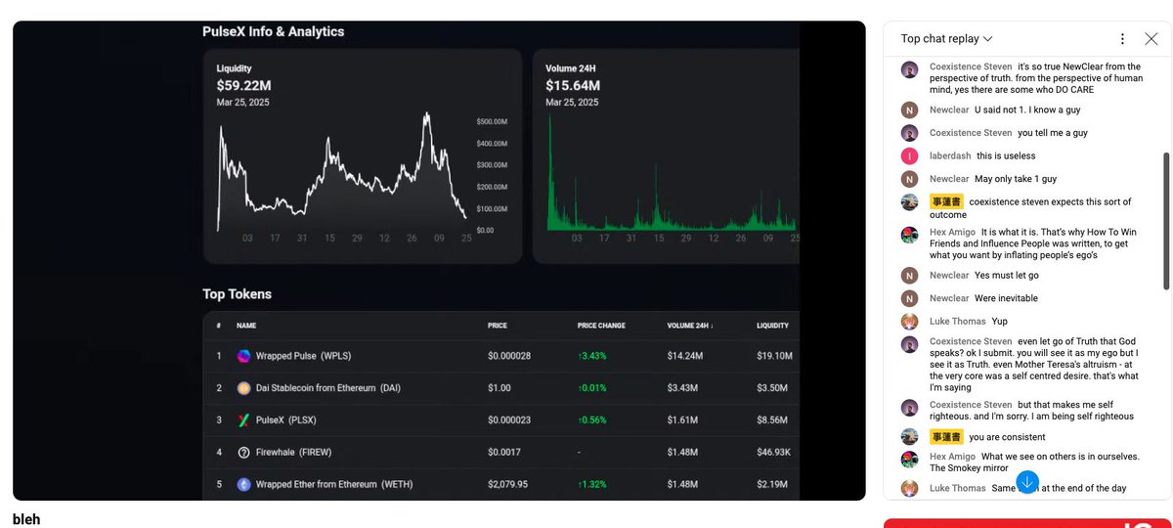
Task: Click the PulseX PLSX token icon
Action: 244,420
